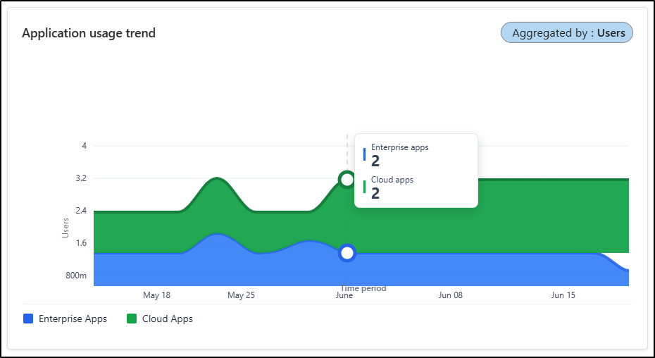Toggle the Enterprise Apps legend entry
Image resolution: width=655 pixels, height=358 pixels.
[65, 319]
